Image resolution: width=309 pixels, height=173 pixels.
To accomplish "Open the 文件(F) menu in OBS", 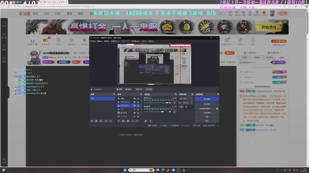I will point(93,41).
